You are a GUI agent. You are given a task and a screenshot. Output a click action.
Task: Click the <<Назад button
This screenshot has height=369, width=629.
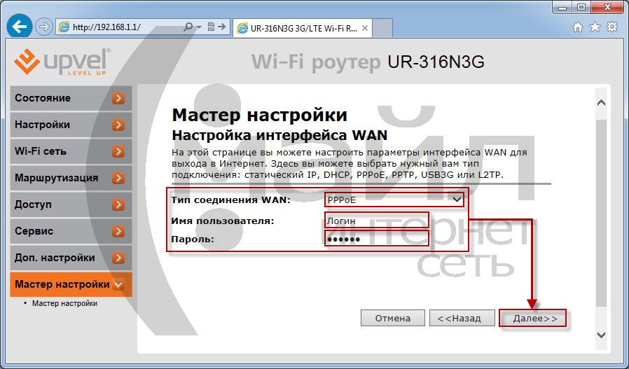(459, 318)
